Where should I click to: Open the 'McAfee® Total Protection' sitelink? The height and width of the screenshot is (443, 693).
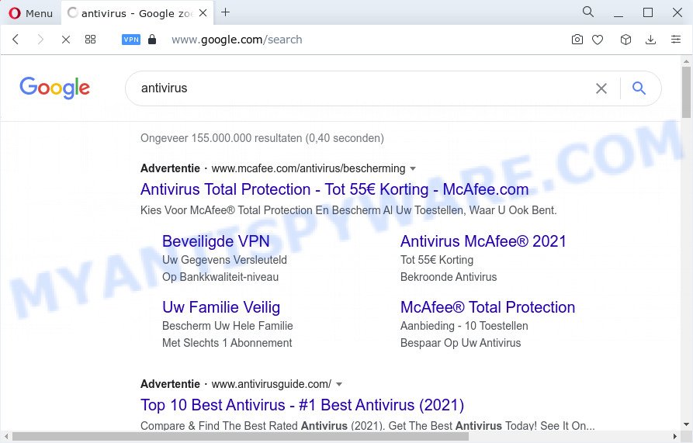point(488,307)
